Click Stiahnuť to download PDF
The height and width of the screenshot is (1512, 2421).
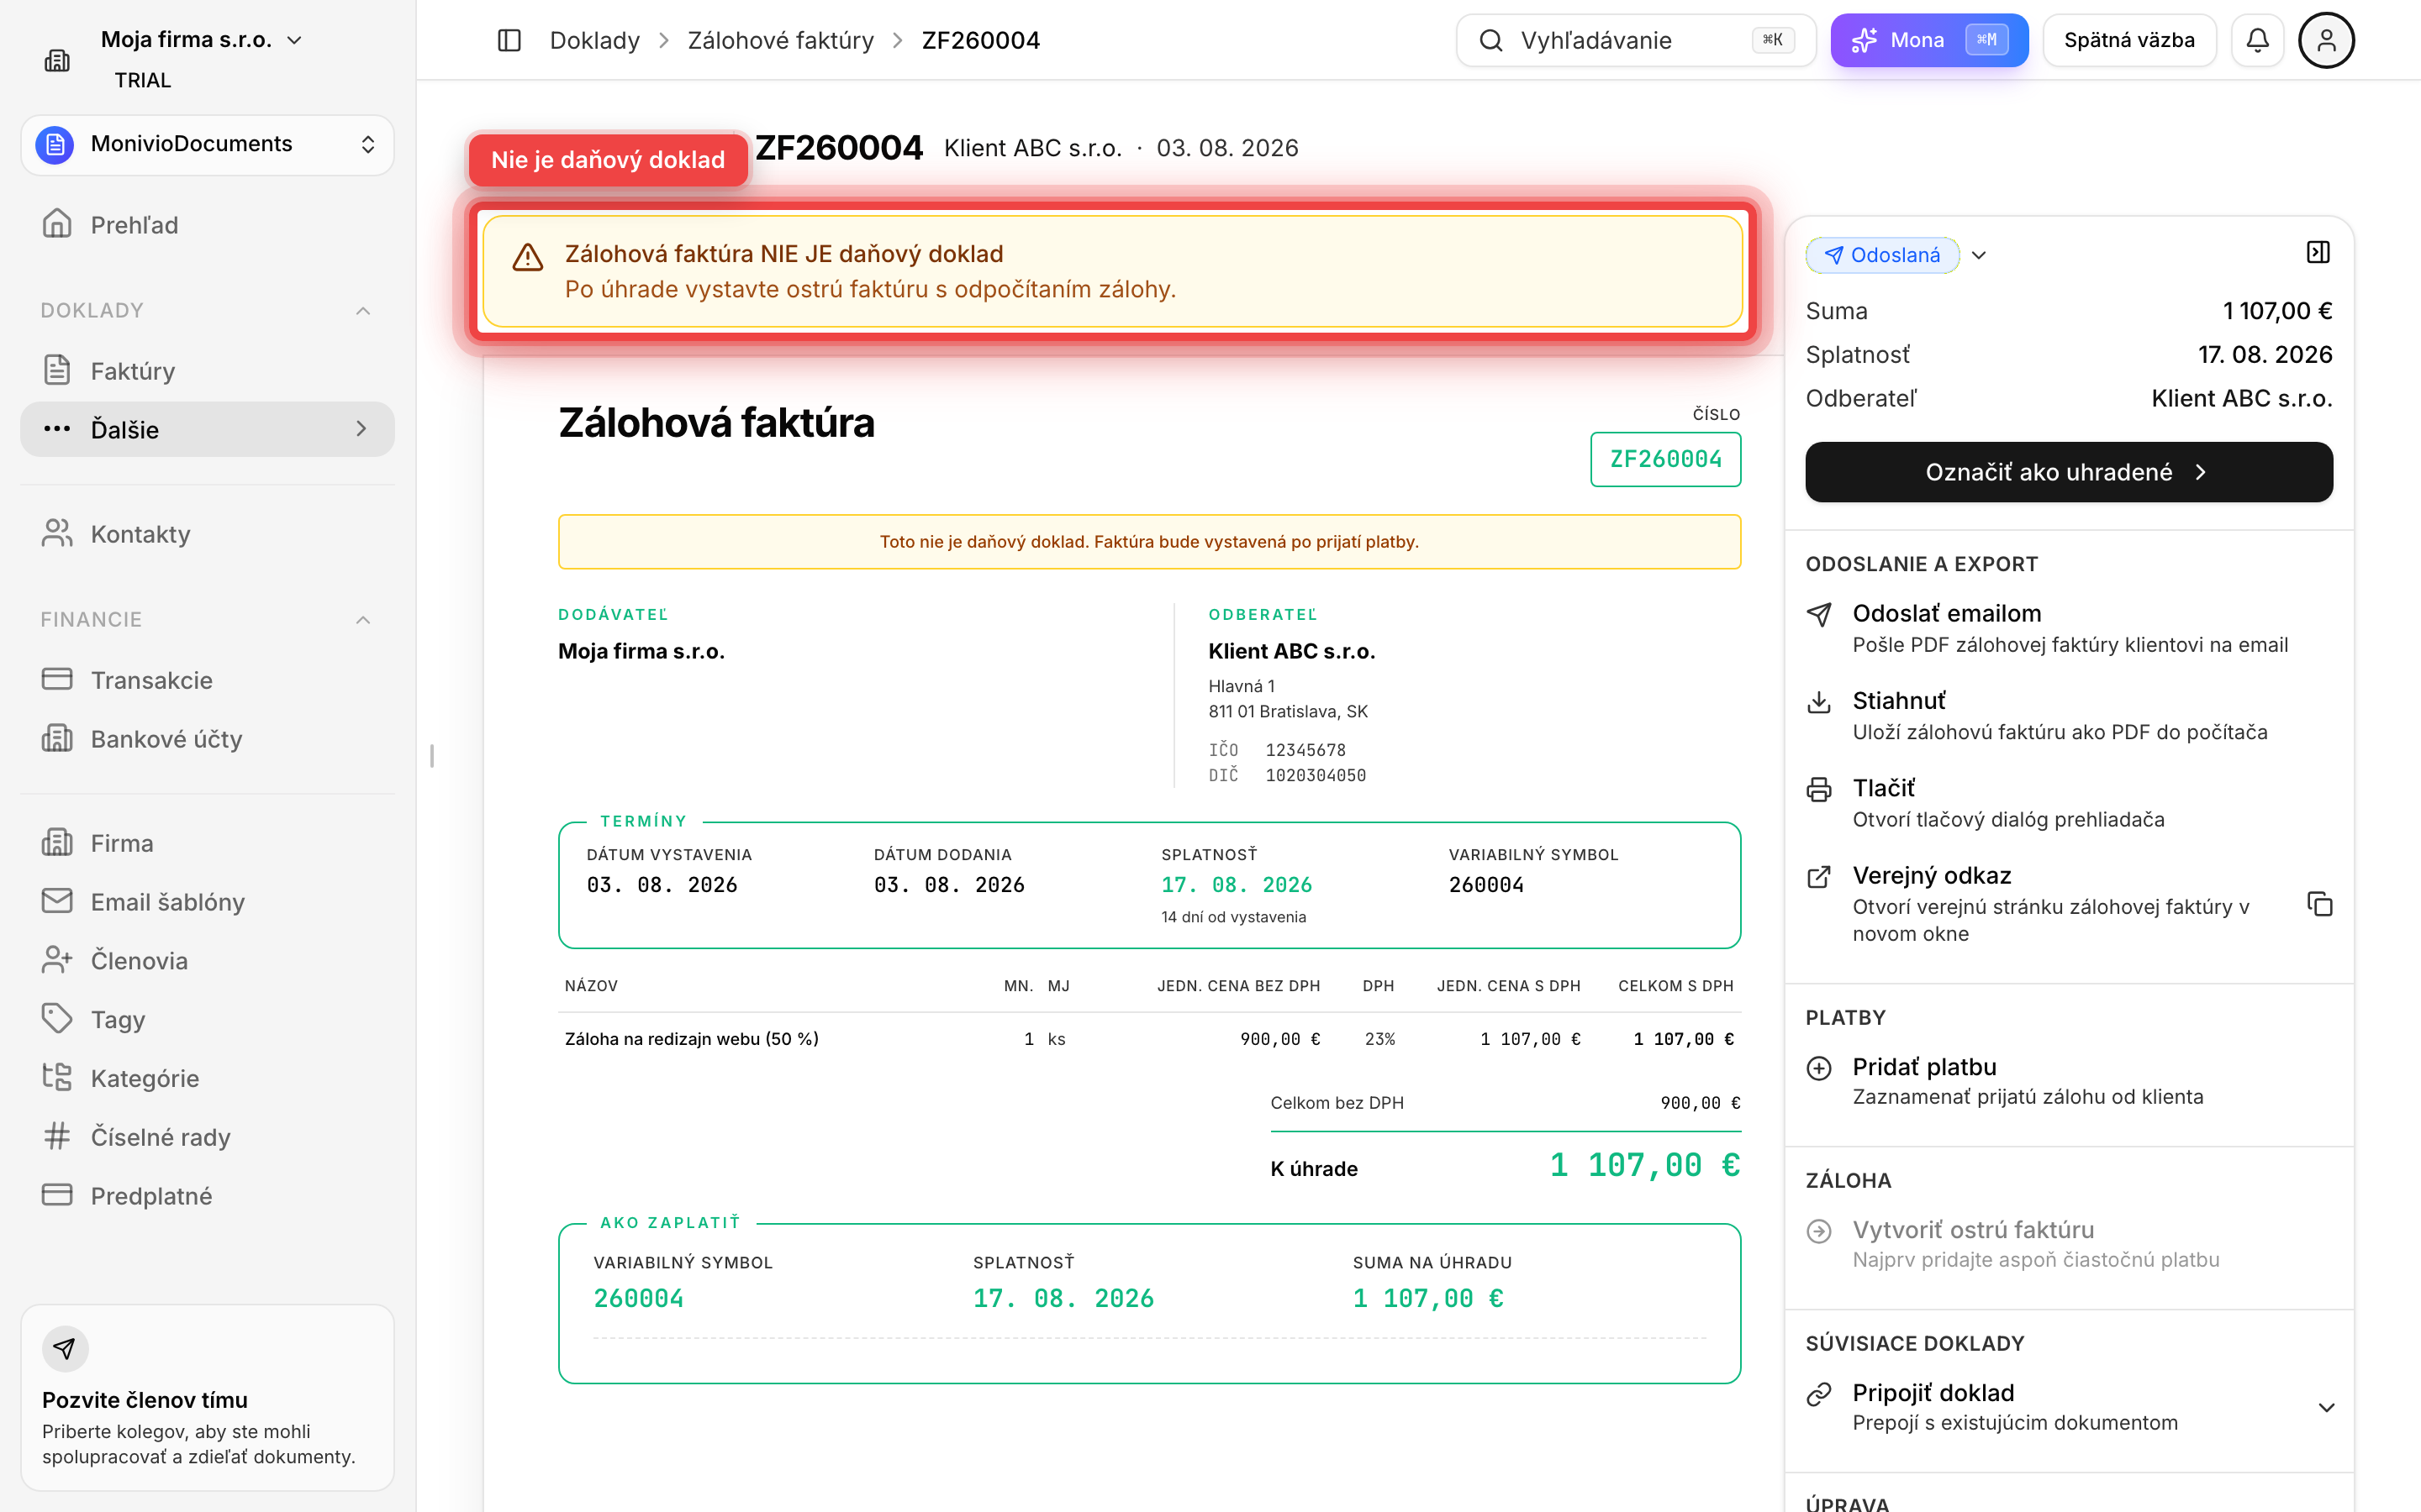click(2068, 716)
